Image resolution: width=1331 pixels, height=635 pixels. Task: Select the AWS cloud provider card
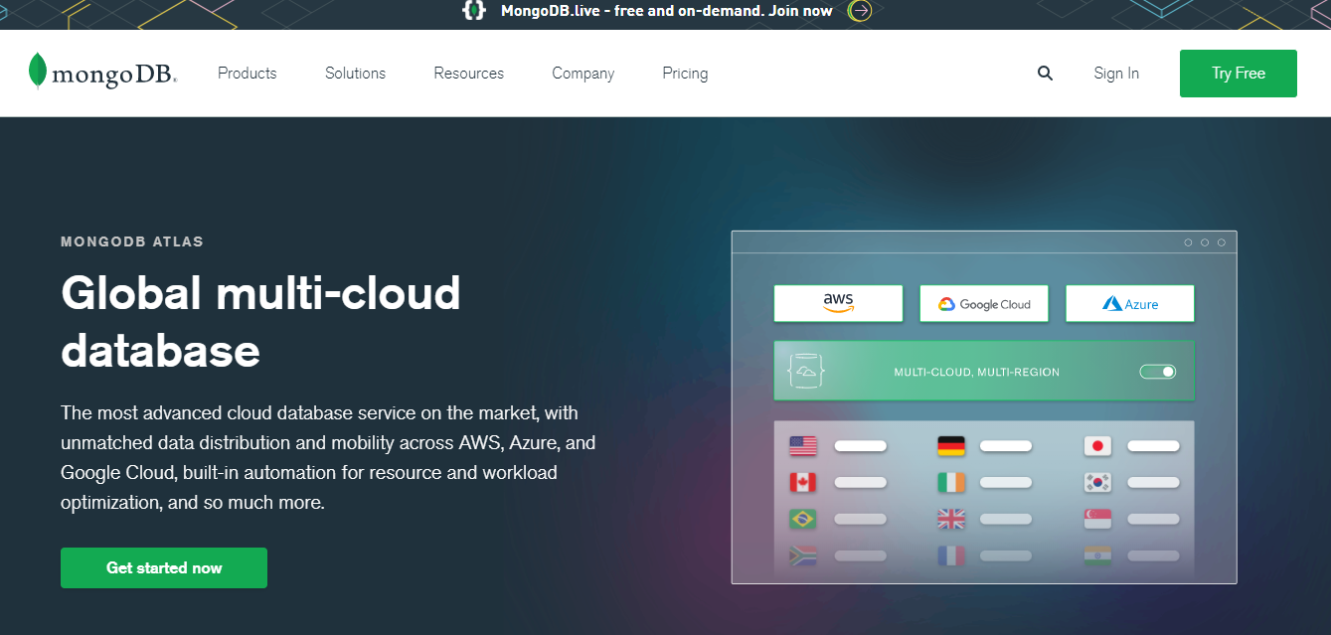click(x=838, y=303)
